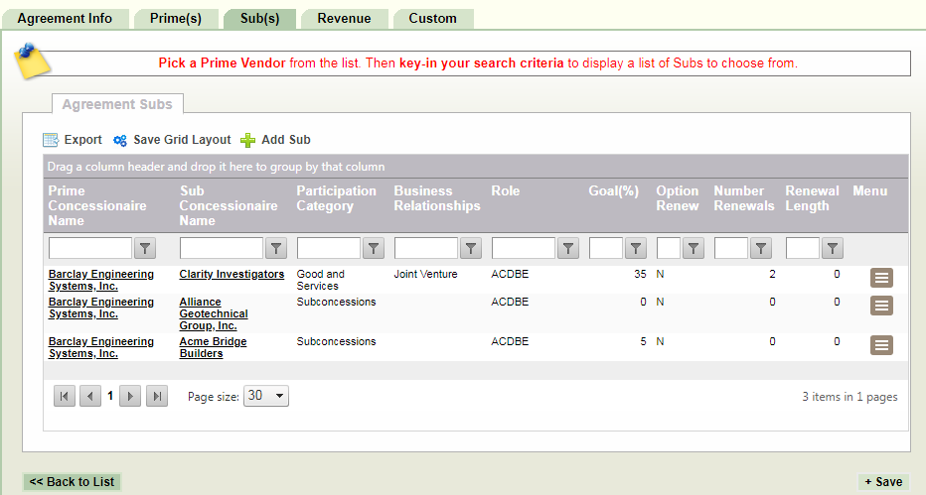Click the Save Grid Layout gears icon
This screenshot has width=926, height=495.
click(120, 141)
